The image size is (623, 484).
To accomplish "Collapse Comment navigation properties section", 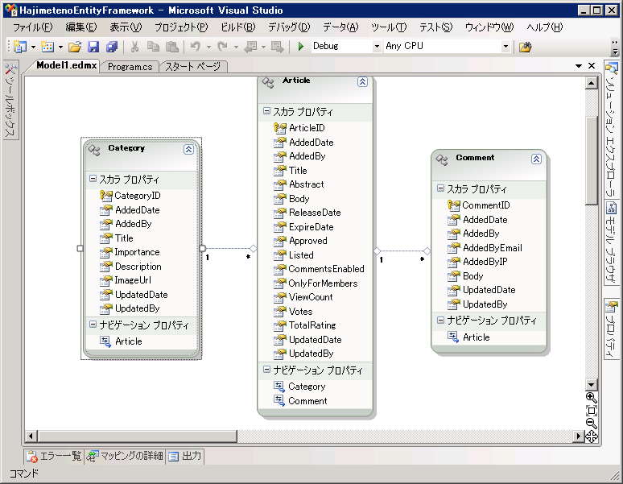I will (440, 320).
